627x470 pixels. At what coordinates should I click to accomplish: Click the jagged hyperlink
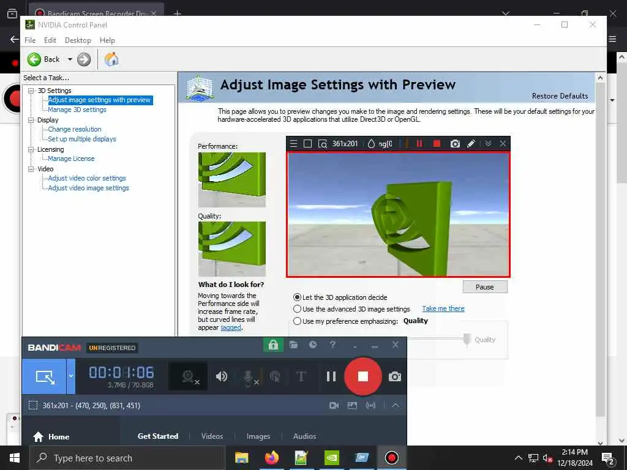pyautogui.click(x=231, y=327)
